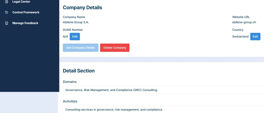This screenshot has width=264, height=113.
Task: Click the N/A DUNS value text
Action: point(65,37)
